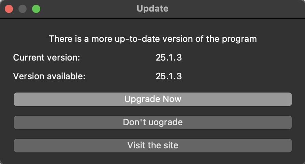Click the Upgrade Now button
This screenshot has width=305, height=164.
click(x=152, y=99)
